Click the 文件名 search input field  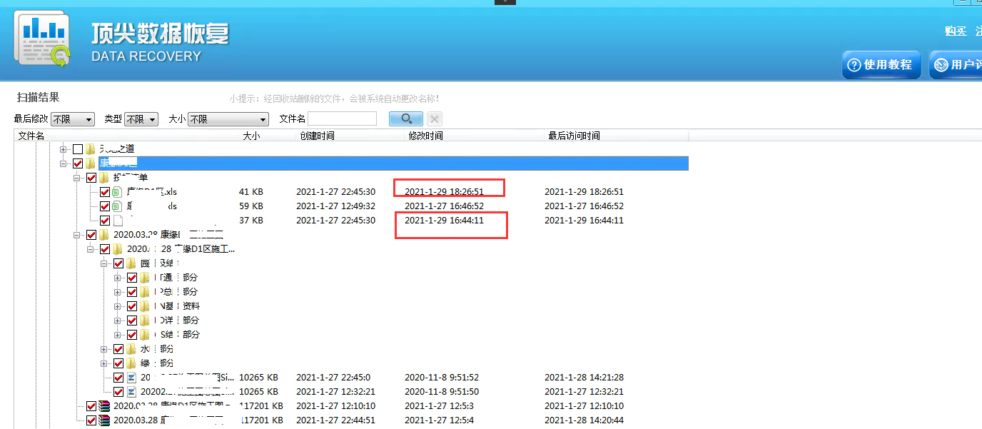click(342, 119)
